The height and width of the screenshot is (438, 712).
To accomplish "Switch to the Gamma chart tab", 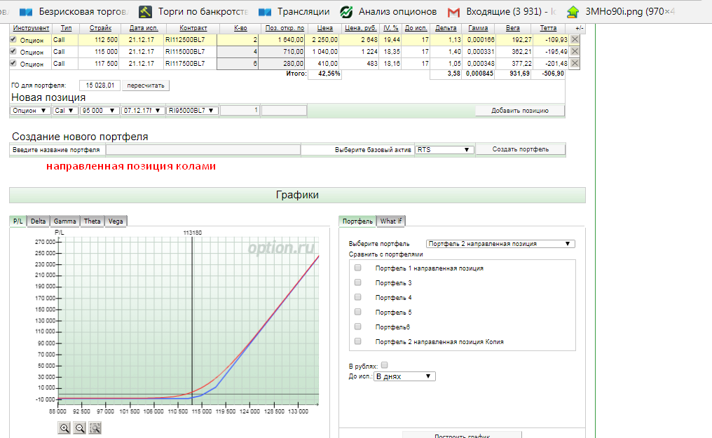I will pyautogui.click(x=65, y=221).
